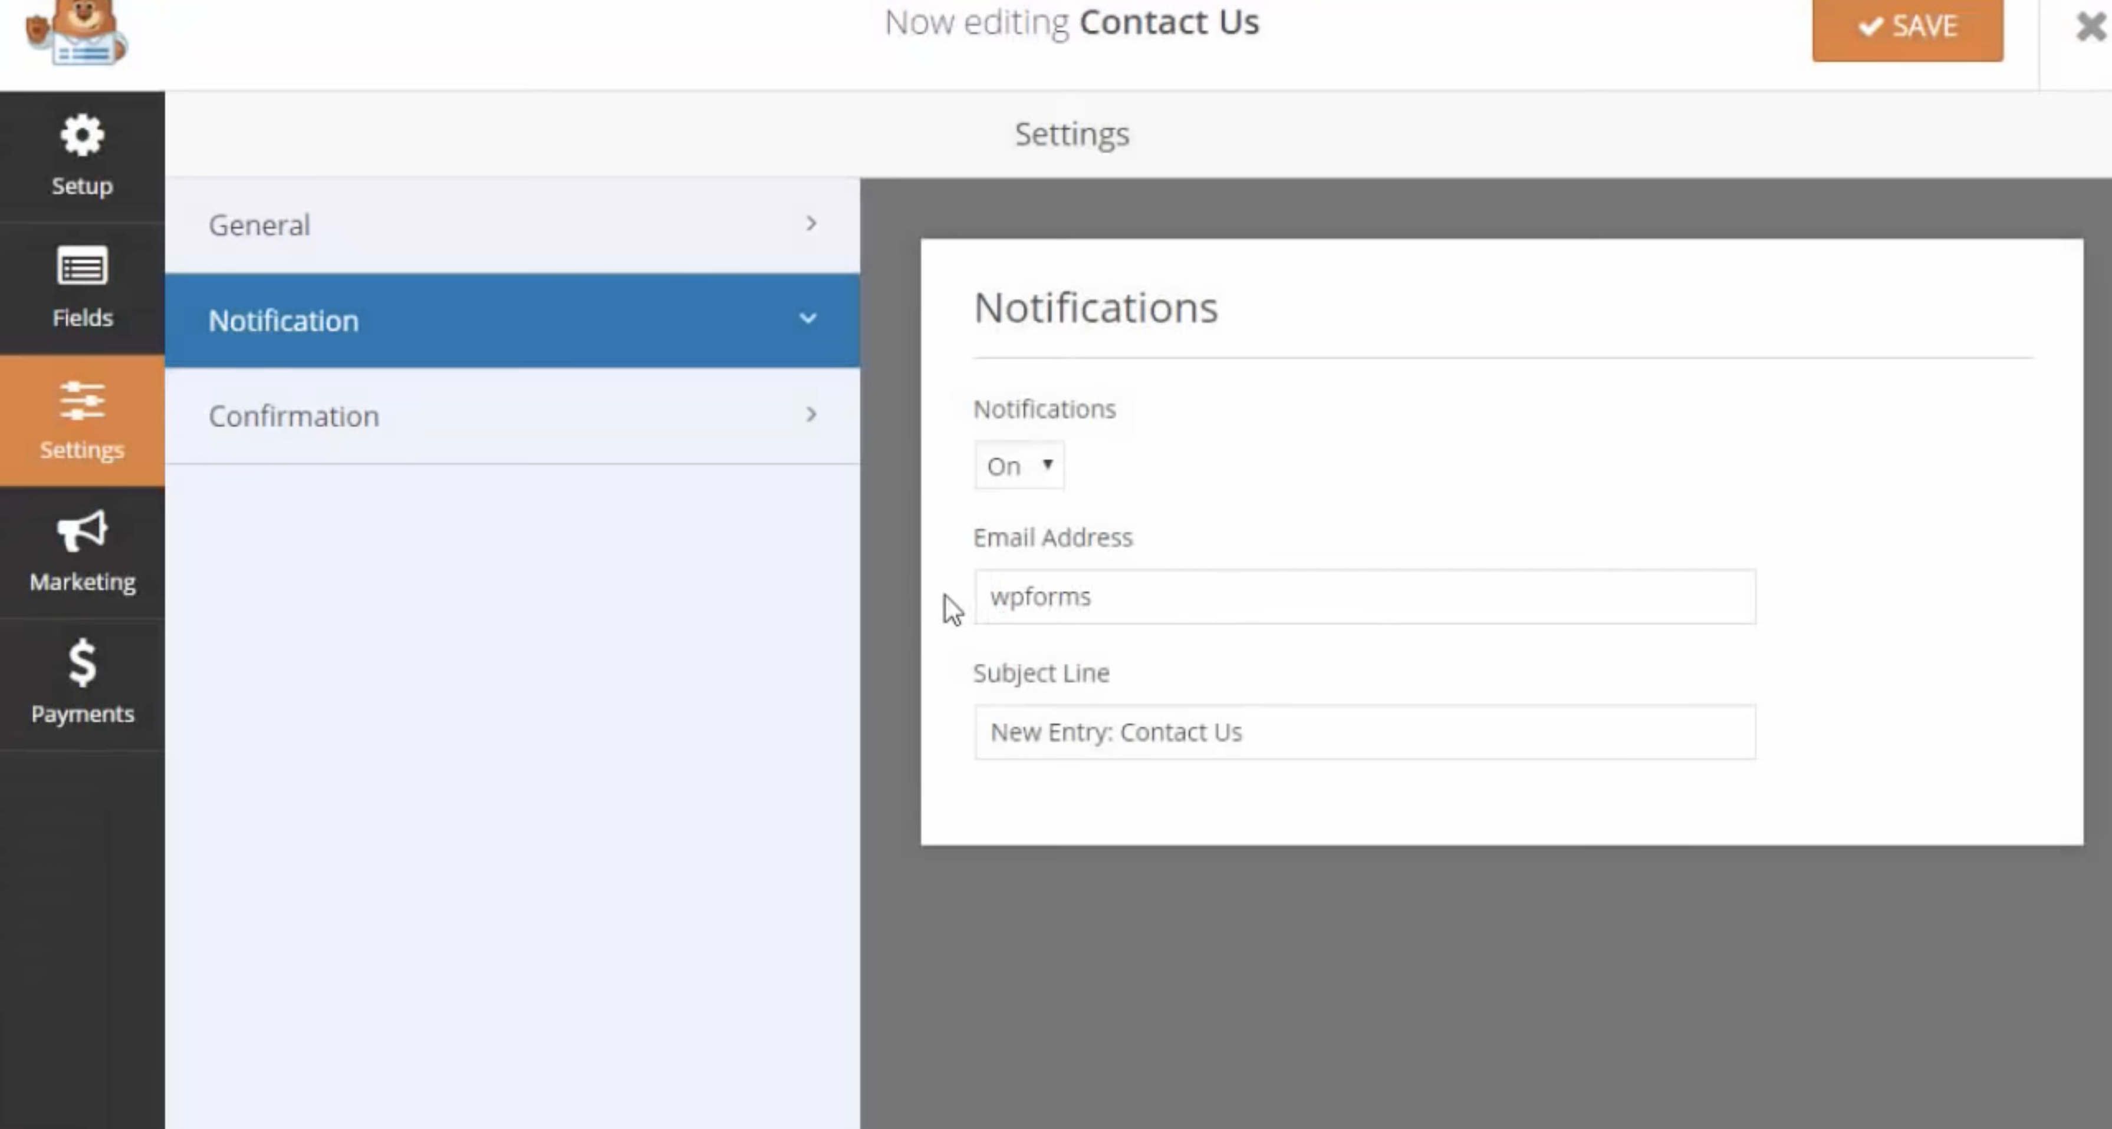Expand the General section chevron

click(x=811, y=224)
